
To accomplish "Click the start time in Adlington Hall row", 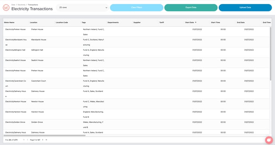I will coord(223,50).
